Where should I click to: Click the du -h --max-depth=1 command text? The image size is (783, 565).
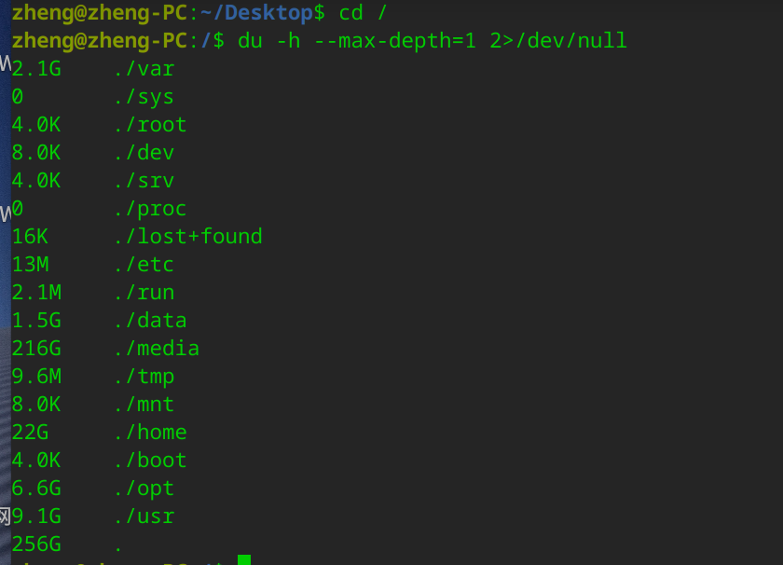pos(357,40)
